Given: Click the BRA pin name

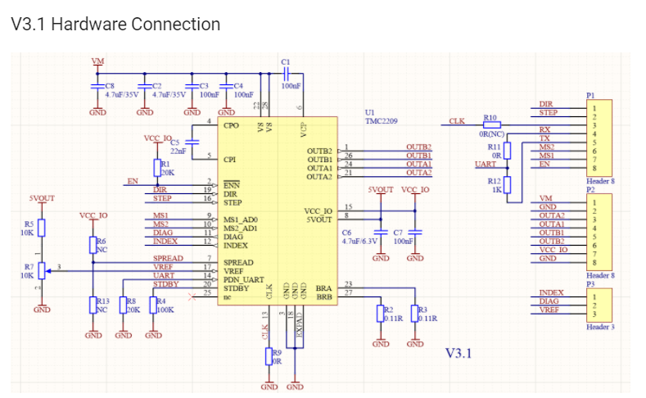Looking at the screenshot, I should (324, 288).
